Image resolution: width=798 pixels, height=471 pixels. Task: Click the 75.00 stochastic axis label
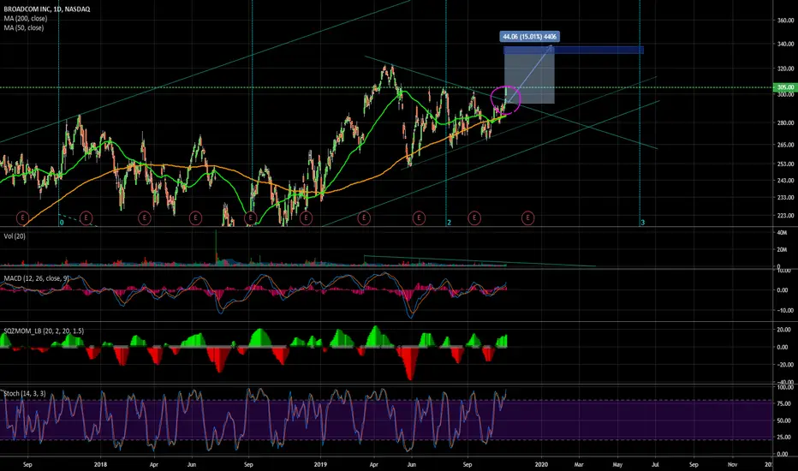pos(785,404)
